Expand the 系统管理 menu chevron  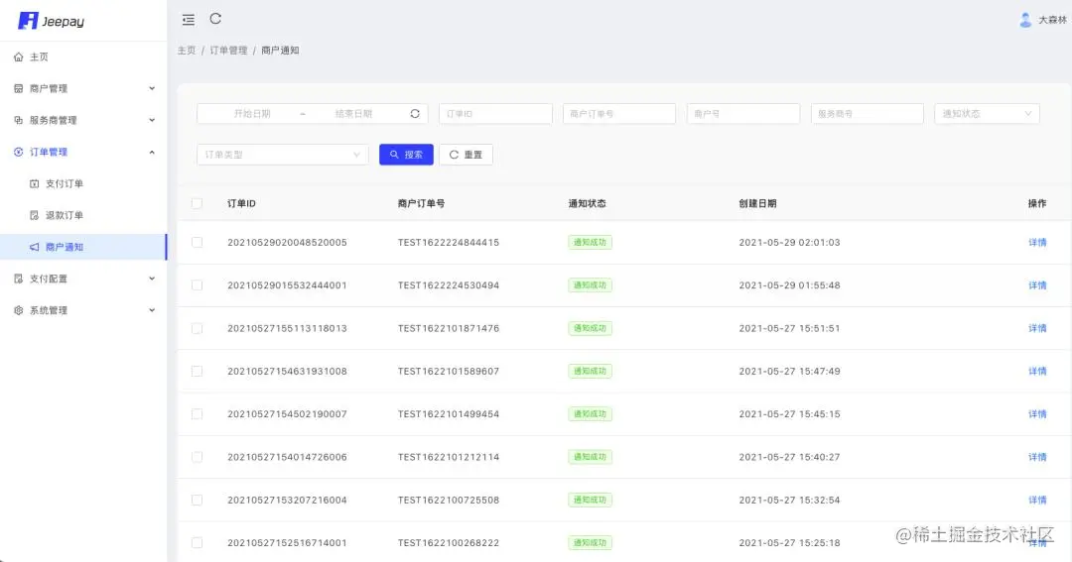pos(152,310)
